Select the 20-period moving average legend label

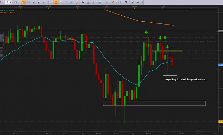pyautogui.click(x=7, y=11)
